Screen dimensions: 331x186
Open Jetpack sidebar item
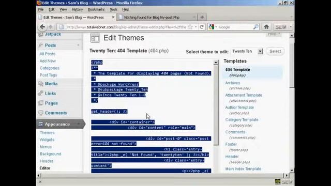coord(53,35)
